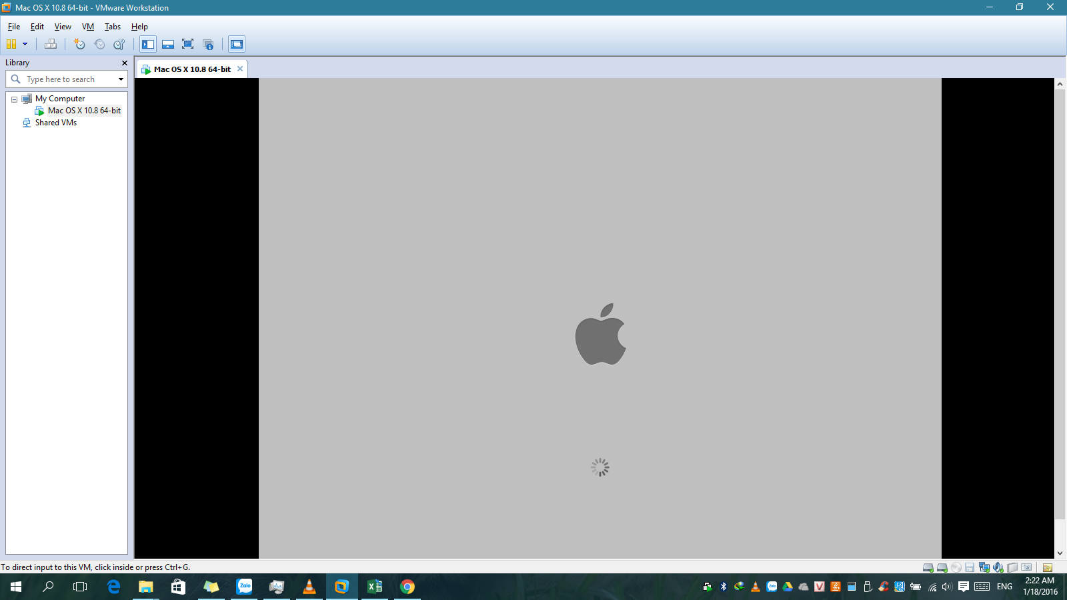Viewport: 1067px width, 600px height.
Task: Click the sound card status icon
Action: coord(998,567)
